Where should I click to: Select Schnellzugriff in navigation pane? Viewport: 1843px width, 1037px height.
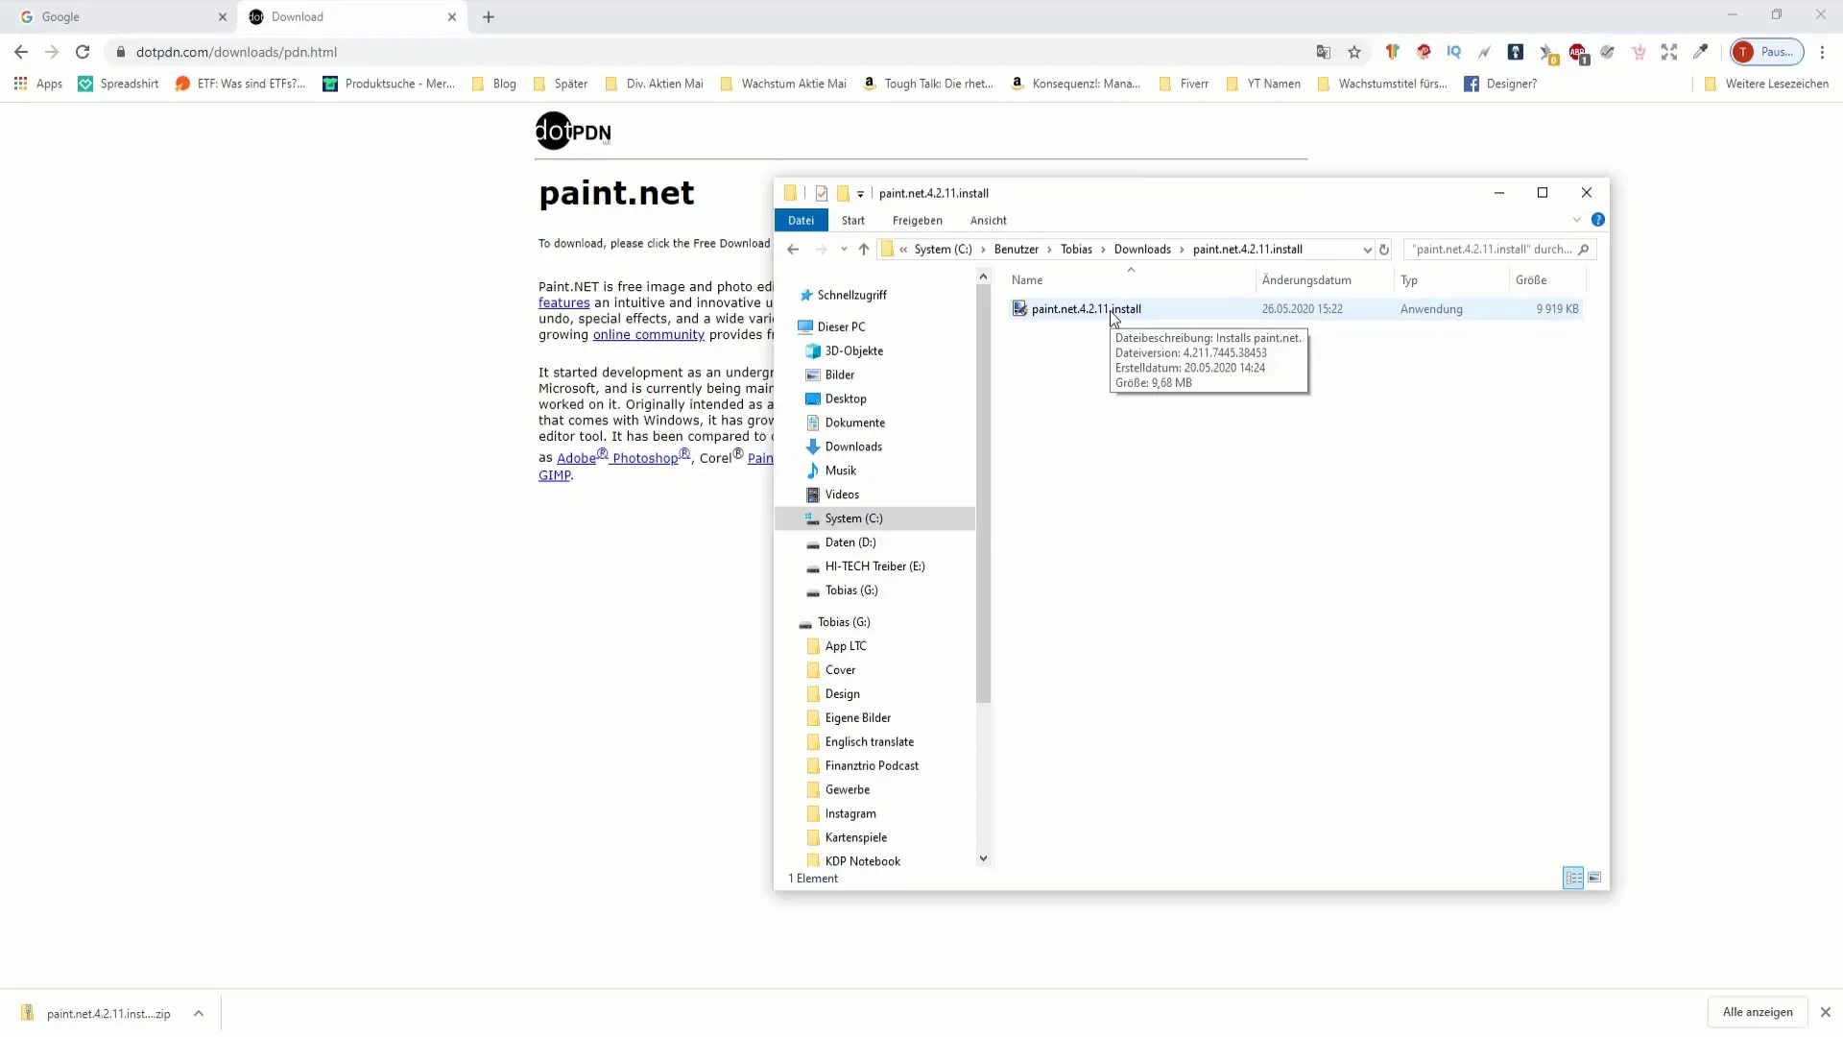point(843,296)
